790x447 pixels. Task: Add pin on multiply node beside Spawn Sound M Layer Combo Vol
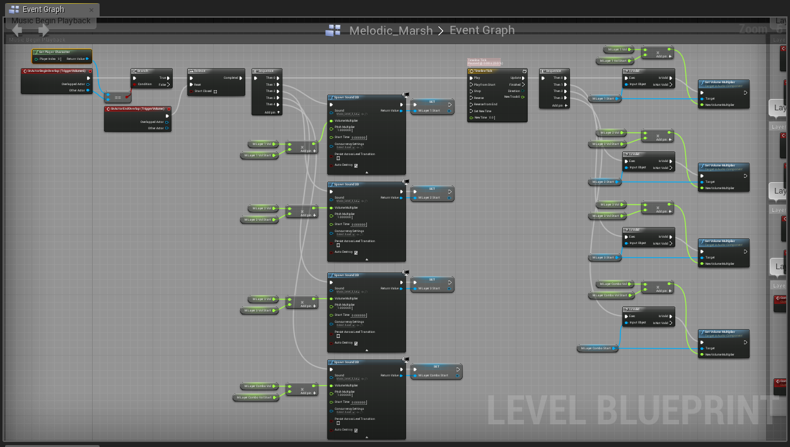tap(308, 393)
